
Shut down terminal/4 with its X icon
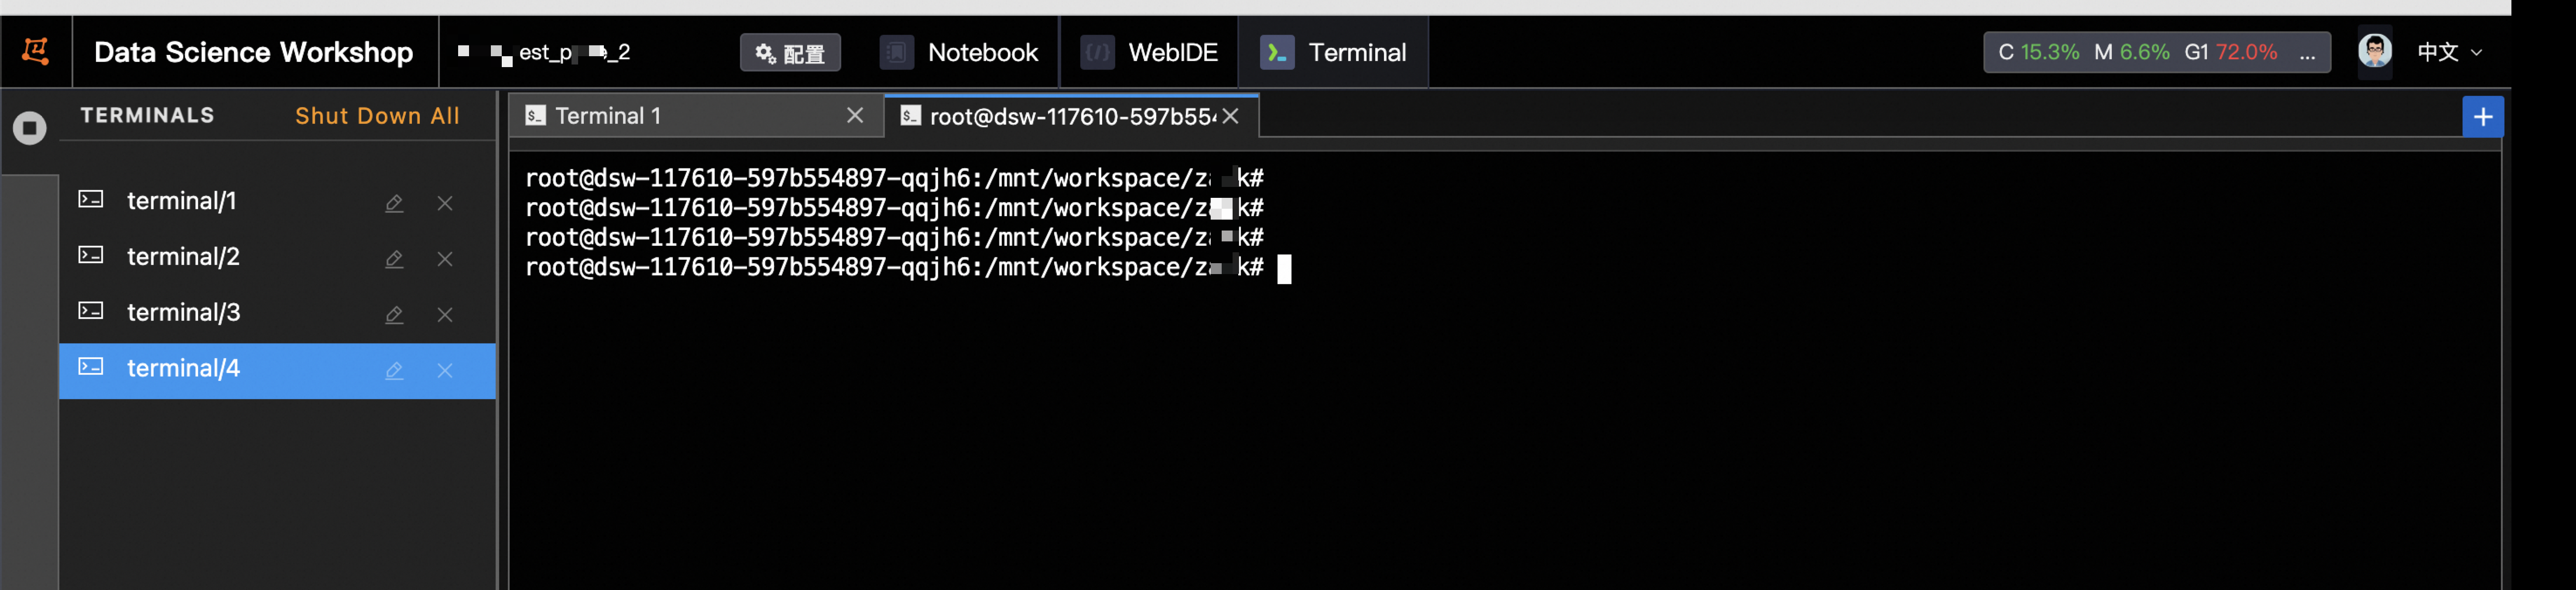445,370
